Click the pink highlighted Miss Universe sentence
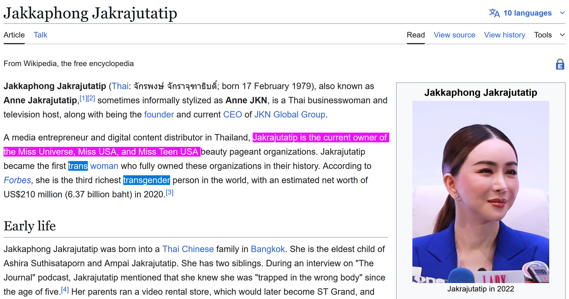The width and height of the screenshot is (569, 299). click(196, 145)
